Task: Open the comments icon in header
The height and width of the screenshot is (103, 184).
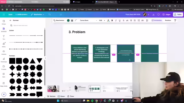Action: (158, 15)
